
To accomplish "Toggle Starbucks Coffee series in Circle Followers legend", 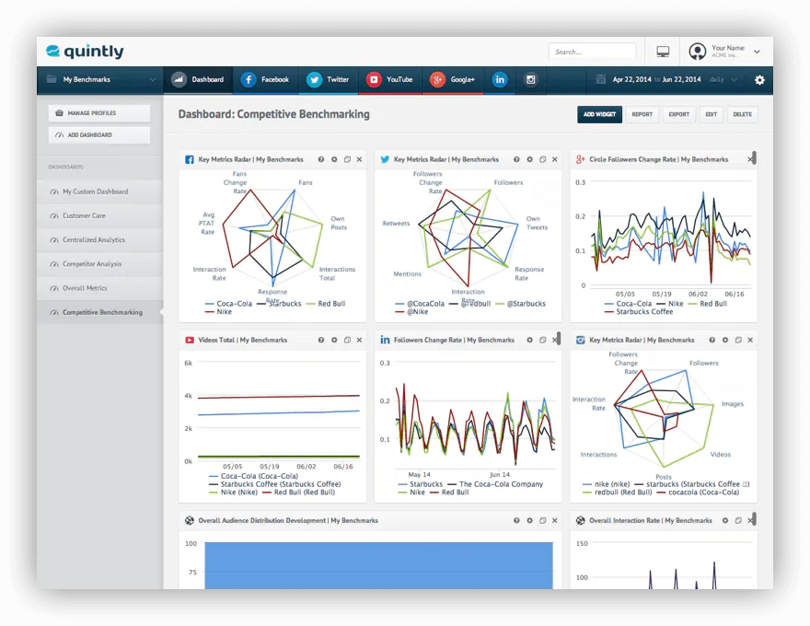I will 639,312.
